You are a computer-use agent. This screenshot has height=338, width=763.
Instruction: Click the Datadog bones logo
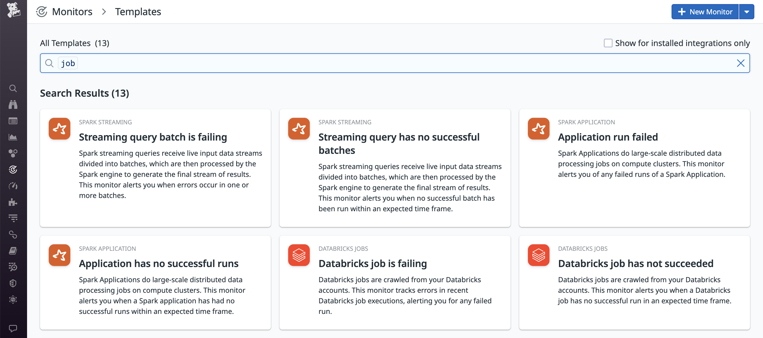(x=13, y=10)
